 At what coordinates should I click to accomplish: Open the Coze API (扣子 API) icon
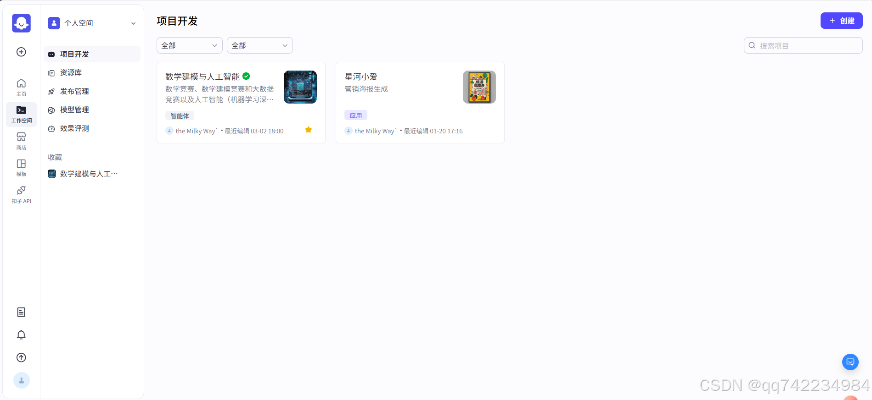point(21,194)
